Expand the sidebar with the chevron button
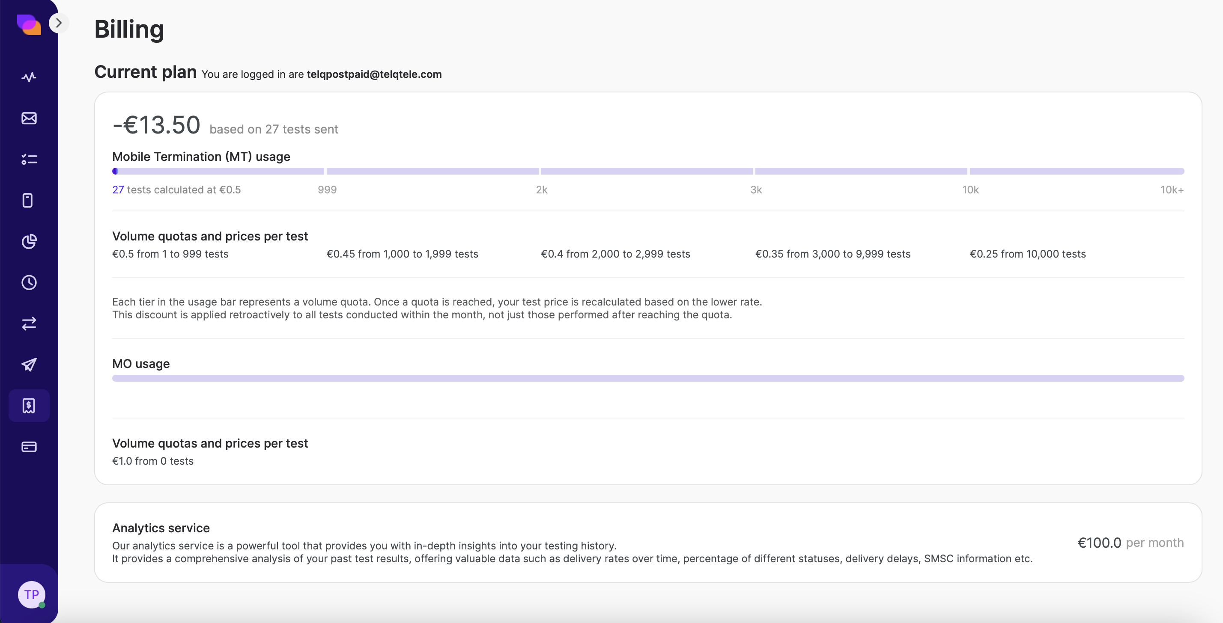This screenshot has height=623, width=1223. tap(58, 23)
